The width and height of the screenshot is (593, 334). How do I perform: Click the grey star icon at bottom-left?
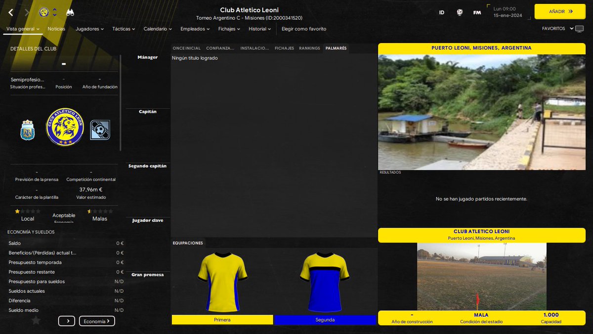pos(36,321)
